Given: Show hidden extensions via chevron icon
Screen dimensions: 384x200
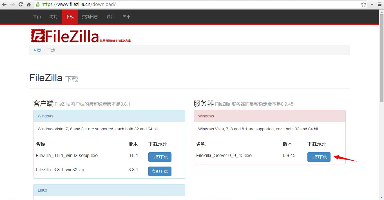Looking at the screenshot, I should (x=372, y=4).
